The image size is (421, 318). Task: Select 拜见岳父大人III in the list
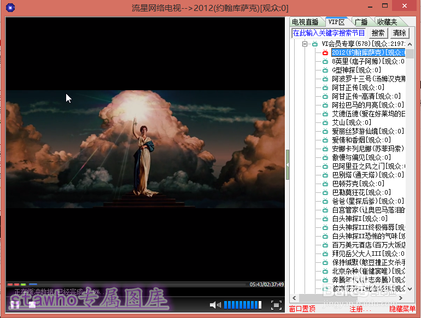(368, 254)
